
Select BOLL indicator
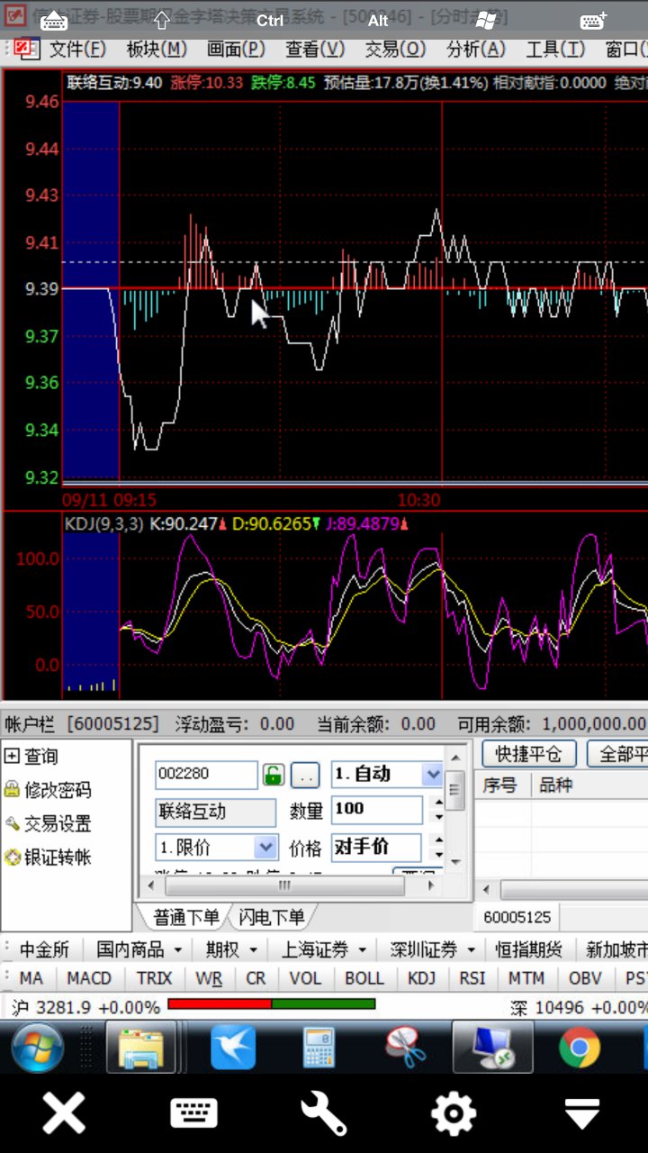(x=364, y=978)
